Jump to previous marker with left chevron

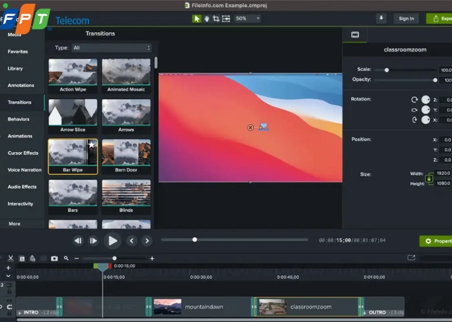pos(132,241)
